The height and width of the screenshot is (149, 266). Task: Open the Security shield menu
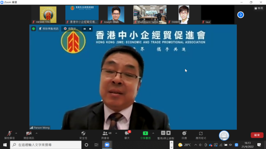coord(83,134)
